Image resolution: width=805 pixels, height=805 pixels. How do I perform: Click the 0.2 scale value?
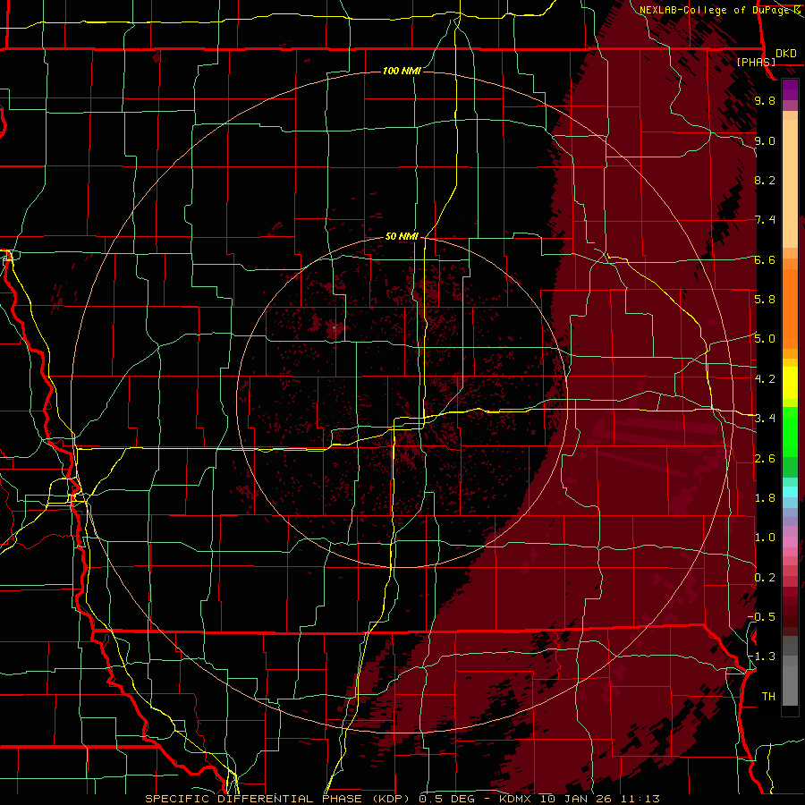pyautogui.click(x=765, y=578)
